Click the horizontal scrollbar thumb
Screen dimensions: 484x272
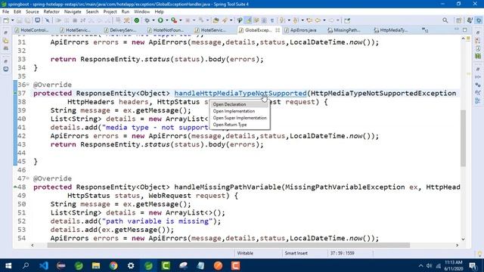coord(228,246)
